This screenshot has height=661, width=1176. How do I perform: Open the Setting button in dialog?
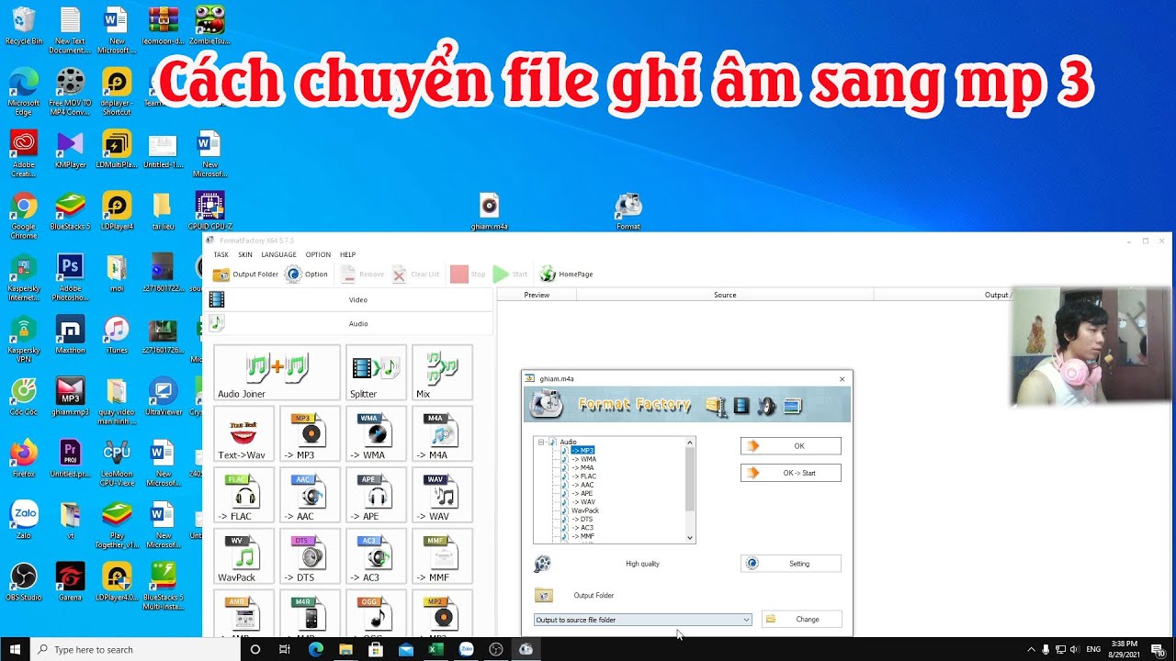pyautogui.click(x=791, y=564)
